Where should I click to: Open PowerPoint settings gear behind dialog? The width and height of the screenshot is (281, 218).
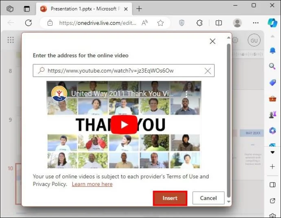click(235, 40)
